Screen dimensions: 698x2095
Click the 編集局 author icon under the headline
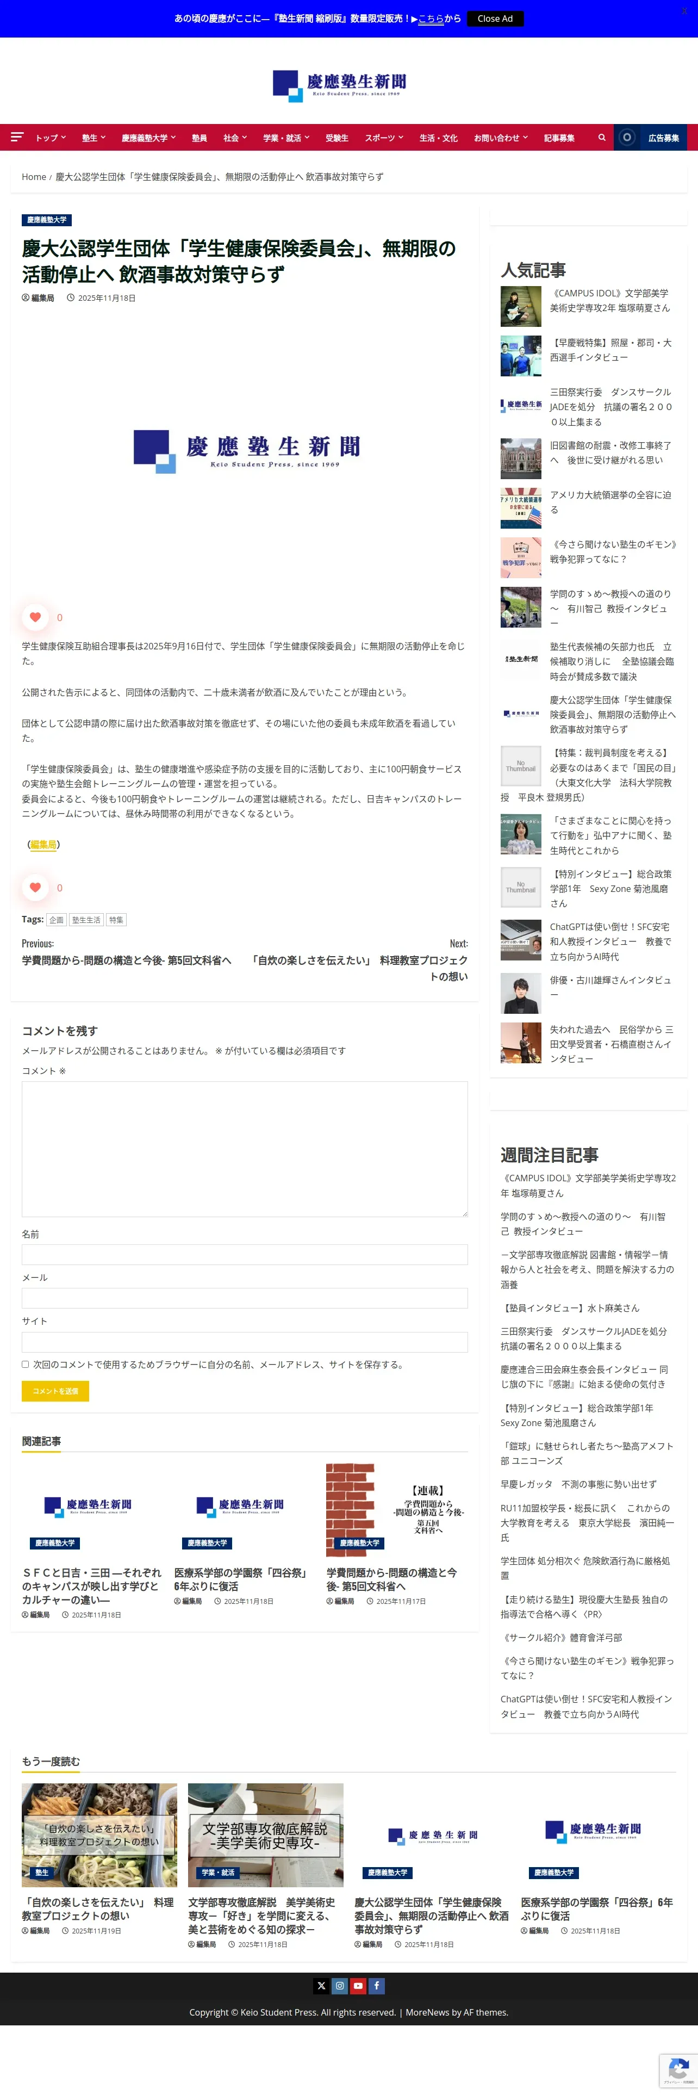(25, 297)
